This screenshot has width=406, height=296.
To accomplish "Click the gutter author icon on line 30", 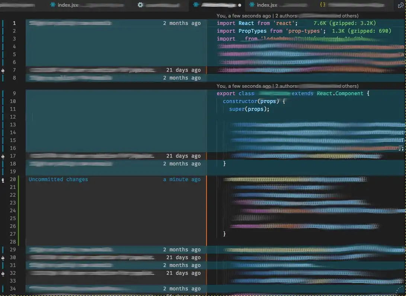I will point(3,258).
